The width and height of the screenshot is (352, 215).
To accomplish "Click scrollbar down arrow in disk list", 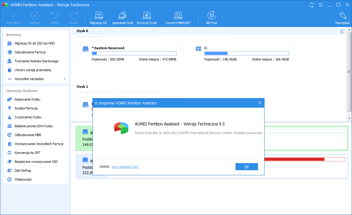I will click(349, 119).
